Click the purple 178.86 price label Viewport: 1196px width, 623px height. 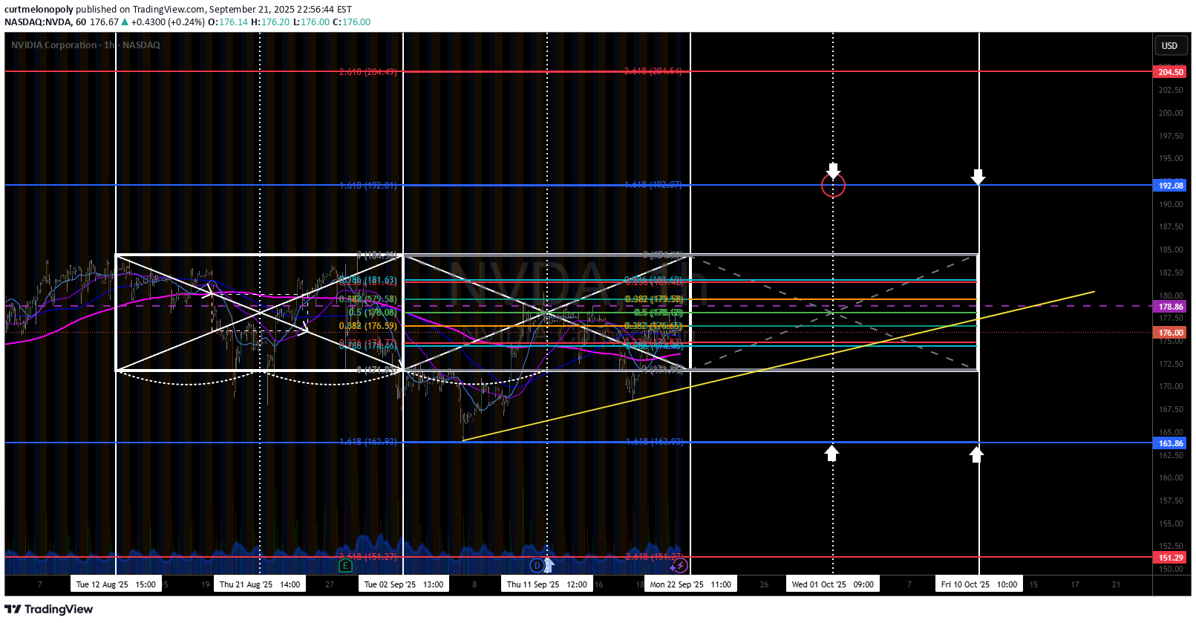(1171, 307)
